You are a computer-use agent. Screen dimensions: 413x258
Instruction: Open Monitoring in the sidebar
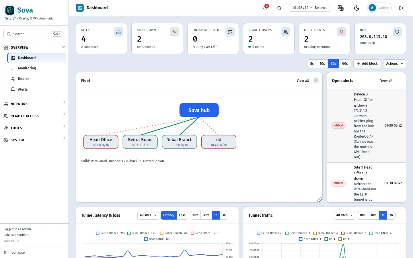pyautogui.click(x=37, y=68)
